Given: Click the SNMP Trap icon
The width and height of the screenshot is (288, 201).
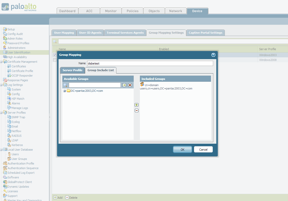Looking at the screenshot, I should [x=9, y=117].
